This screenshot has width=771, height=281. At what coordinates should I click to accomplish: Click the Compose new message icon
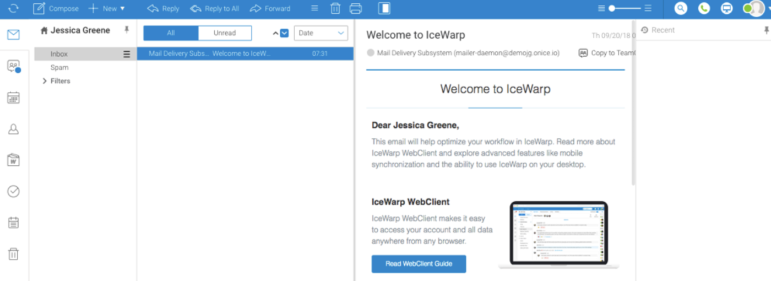tap(39, 8)
